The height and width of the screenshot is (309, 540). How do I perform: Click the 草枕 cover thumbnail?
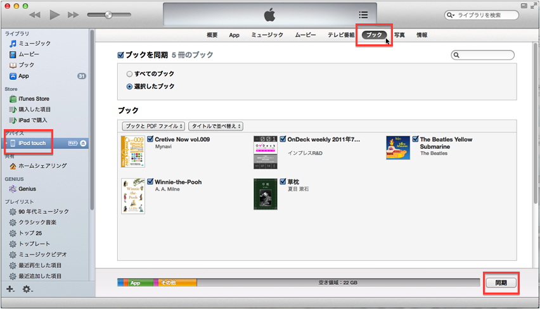click(266, 194)
